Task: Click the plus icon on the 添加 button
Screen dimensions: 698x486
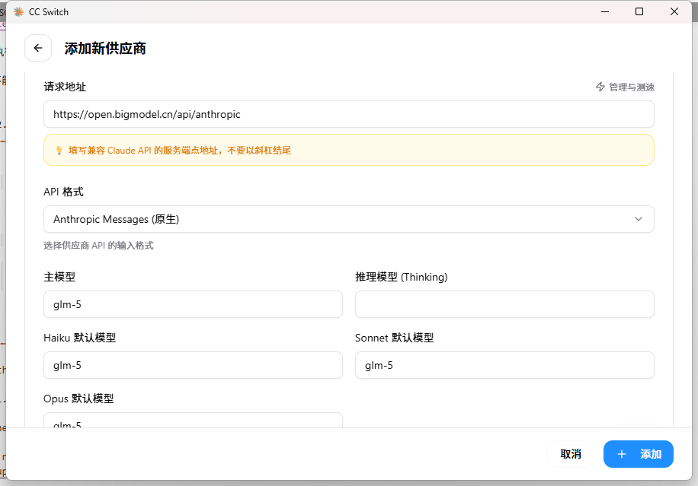Action: click(622, 454)
